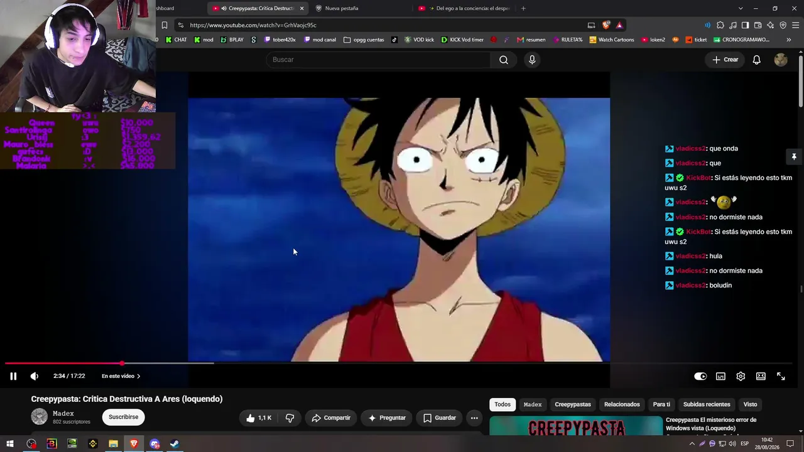This screenshot has height=452, width=804.
Task: Open File Explorer from the taskbar
Action: (x=113, y=444)
